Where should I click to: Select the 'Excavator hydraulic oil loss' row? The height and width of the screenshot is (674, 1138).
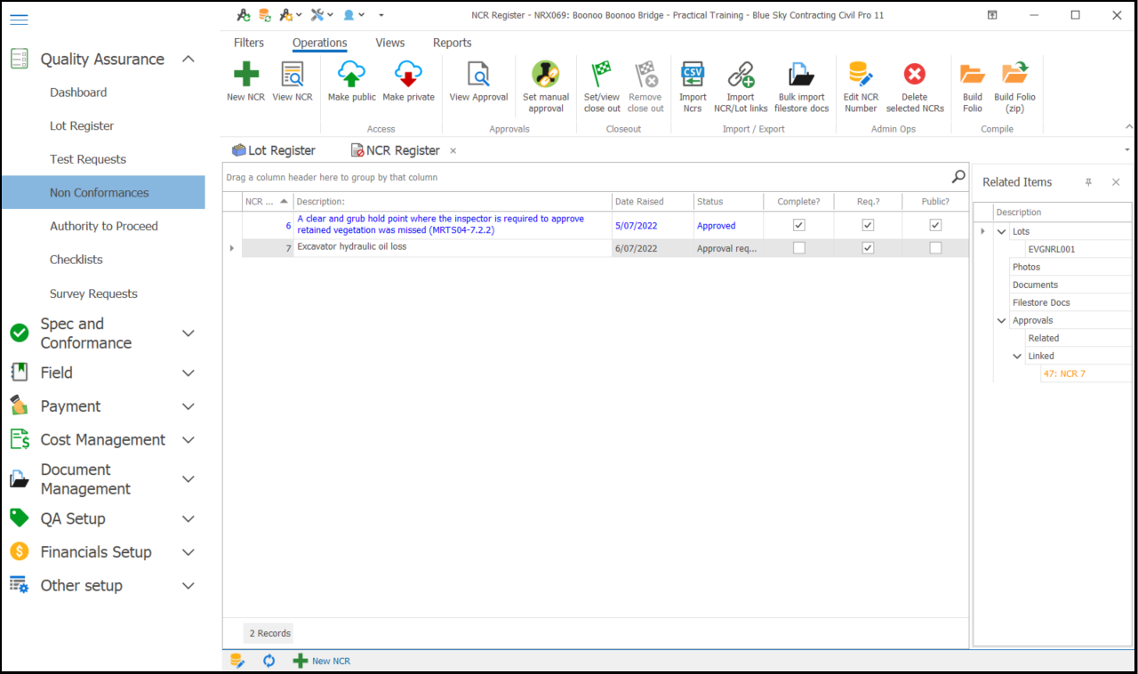coord(596,248)
